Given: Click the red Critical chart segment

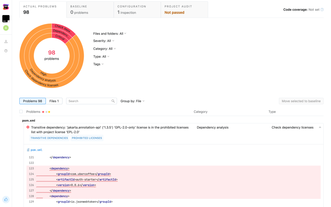Looking at the screenshot, I should [60, 38].
